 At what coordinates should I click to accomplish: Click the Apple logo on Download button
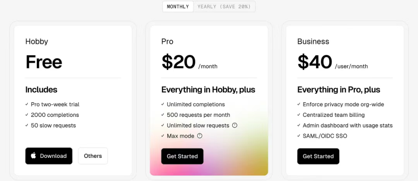[x=34, y=156]
